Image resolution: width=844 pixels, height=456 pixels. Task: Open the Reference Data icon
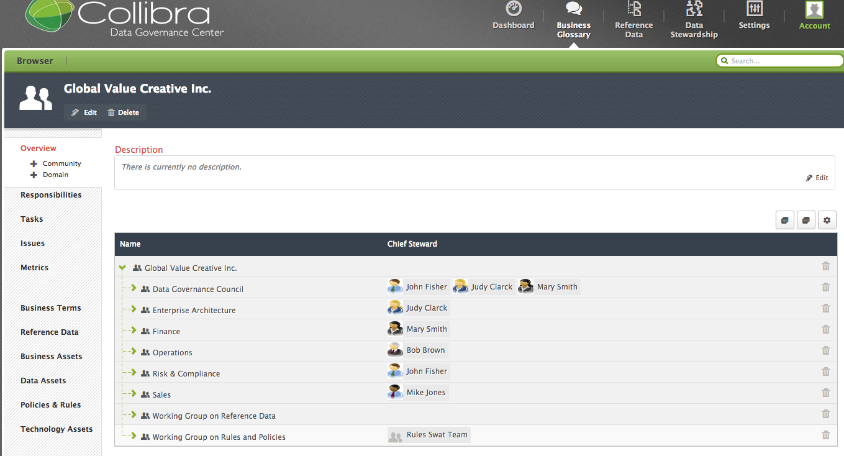click(633, 9)
